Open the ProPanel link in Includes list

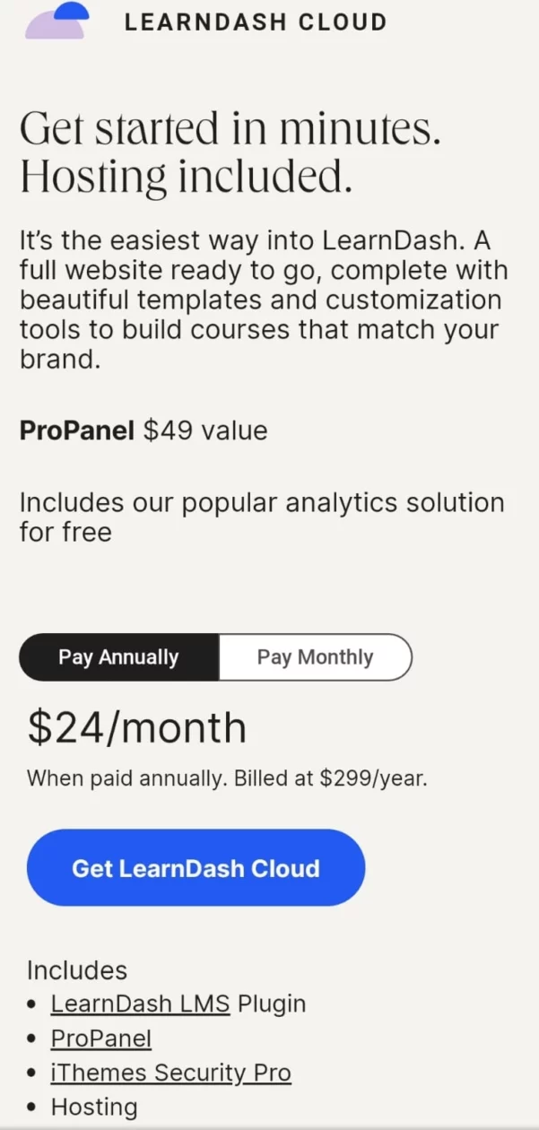(x=101, y=1039)
